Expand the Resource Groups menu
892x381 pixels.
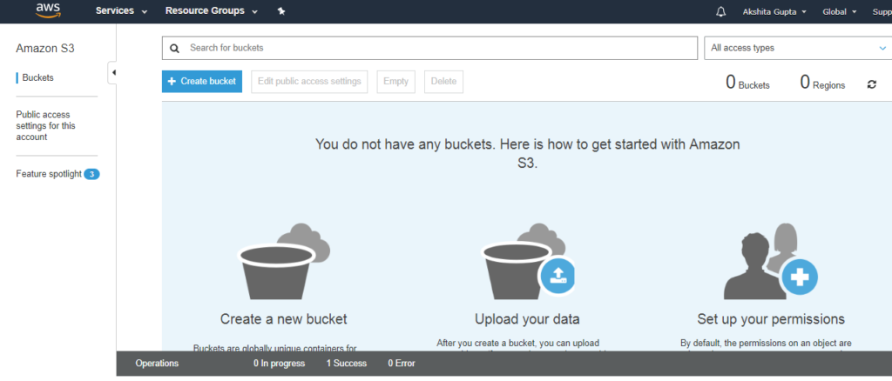(211, 11)
